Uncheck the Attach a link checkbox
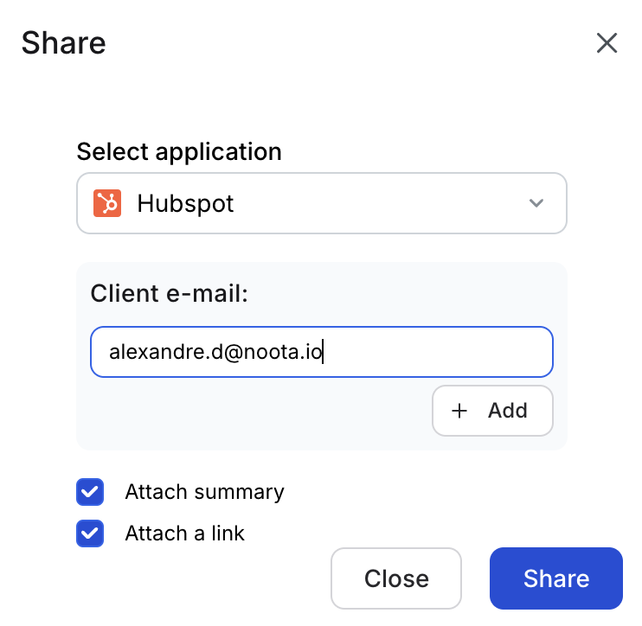 tap(90, 533)
